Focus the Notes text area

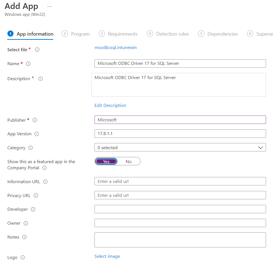coord(180,240)
